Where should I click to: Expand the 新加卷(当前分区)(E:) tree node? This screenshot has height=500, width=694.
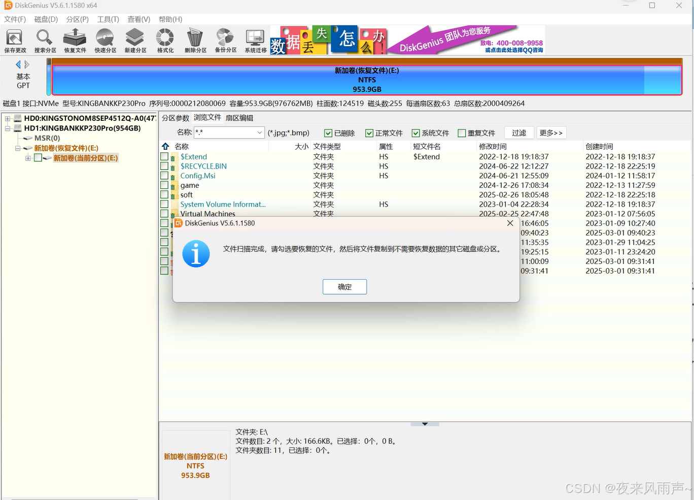(x=28, y=158)
